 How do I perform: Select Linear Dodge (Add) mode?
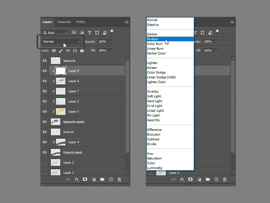tap(170, 77)
